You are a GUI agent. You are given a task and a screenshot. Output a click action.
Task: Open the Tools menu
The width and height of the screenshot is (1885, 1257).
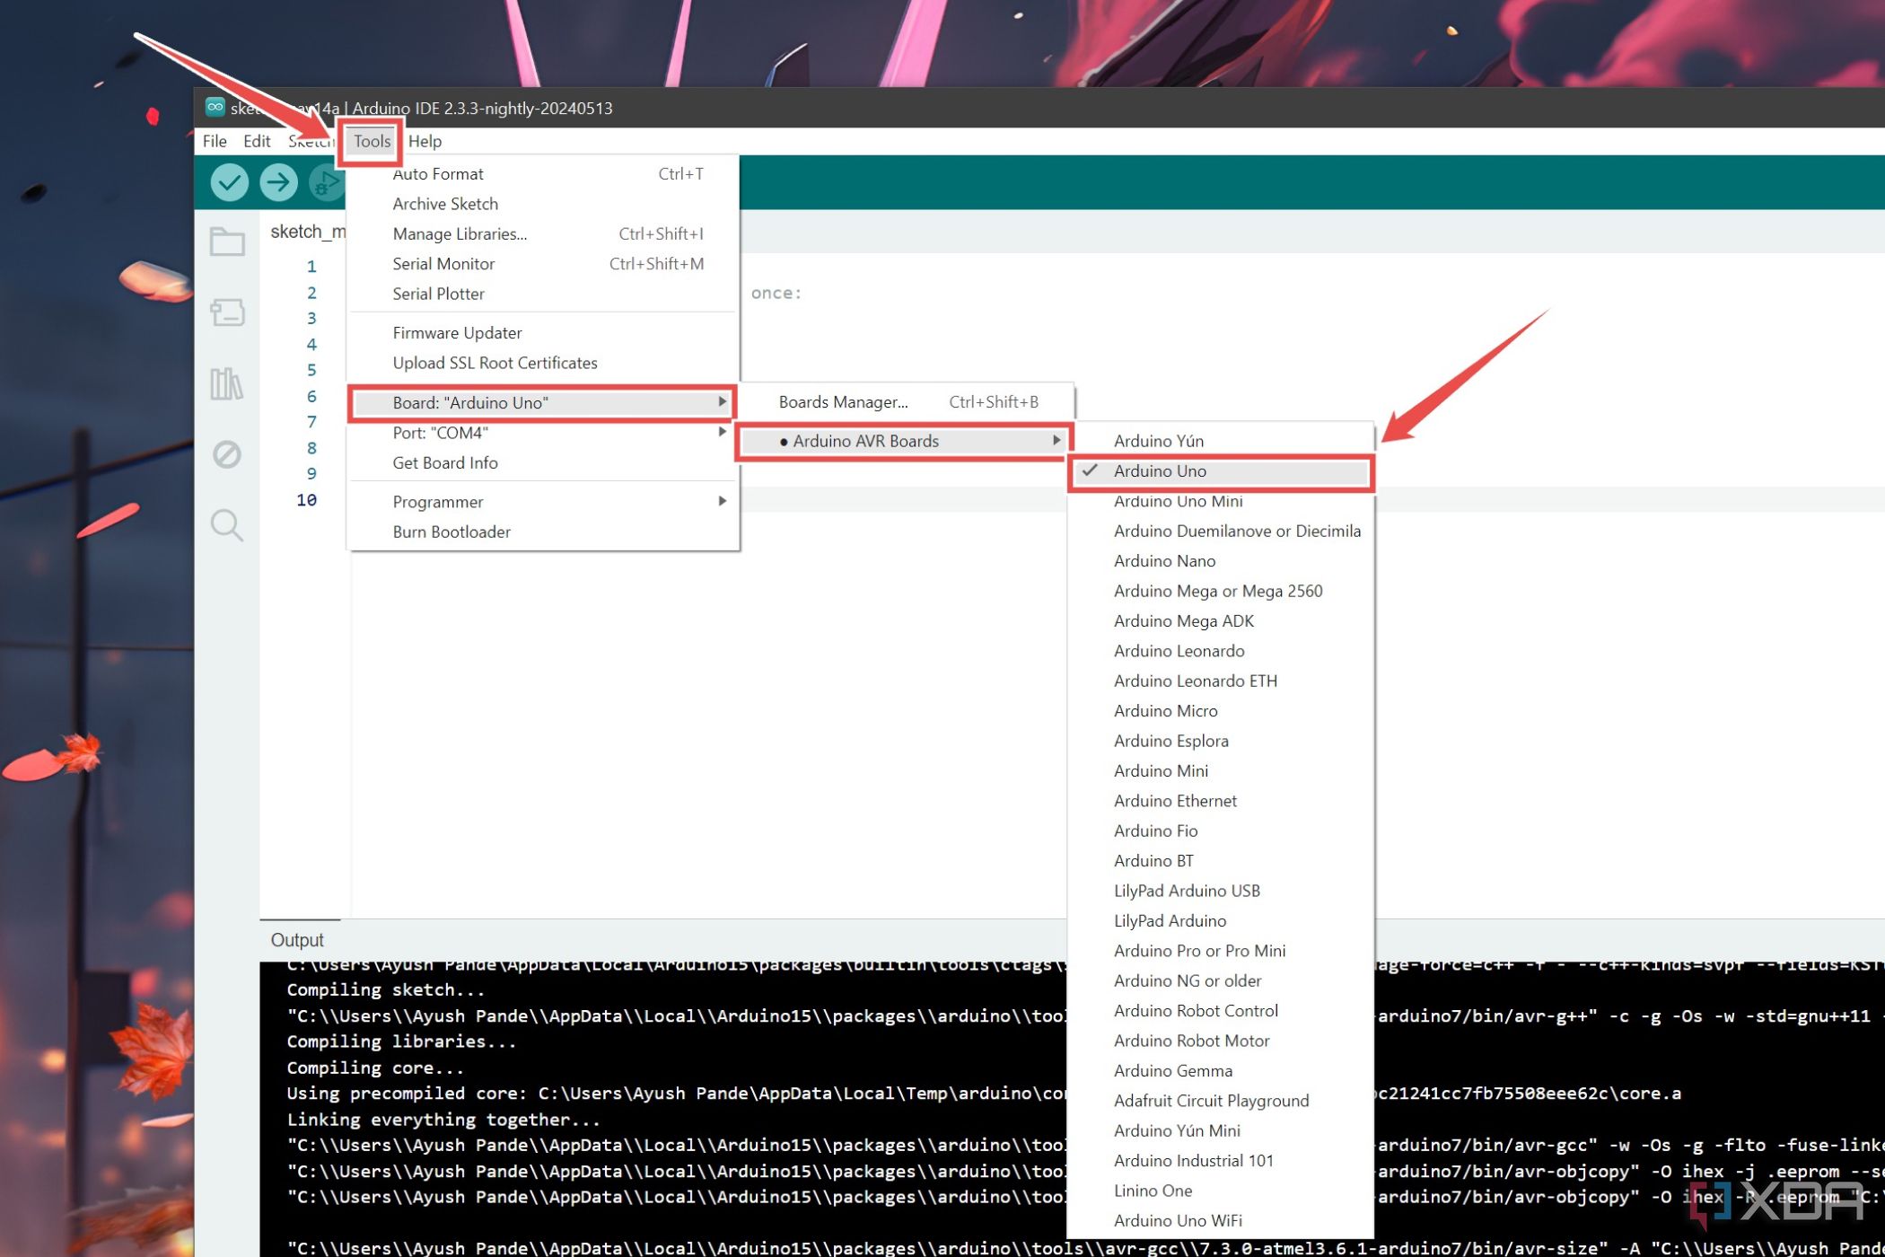pyautogui.click(x=372, y=140)
